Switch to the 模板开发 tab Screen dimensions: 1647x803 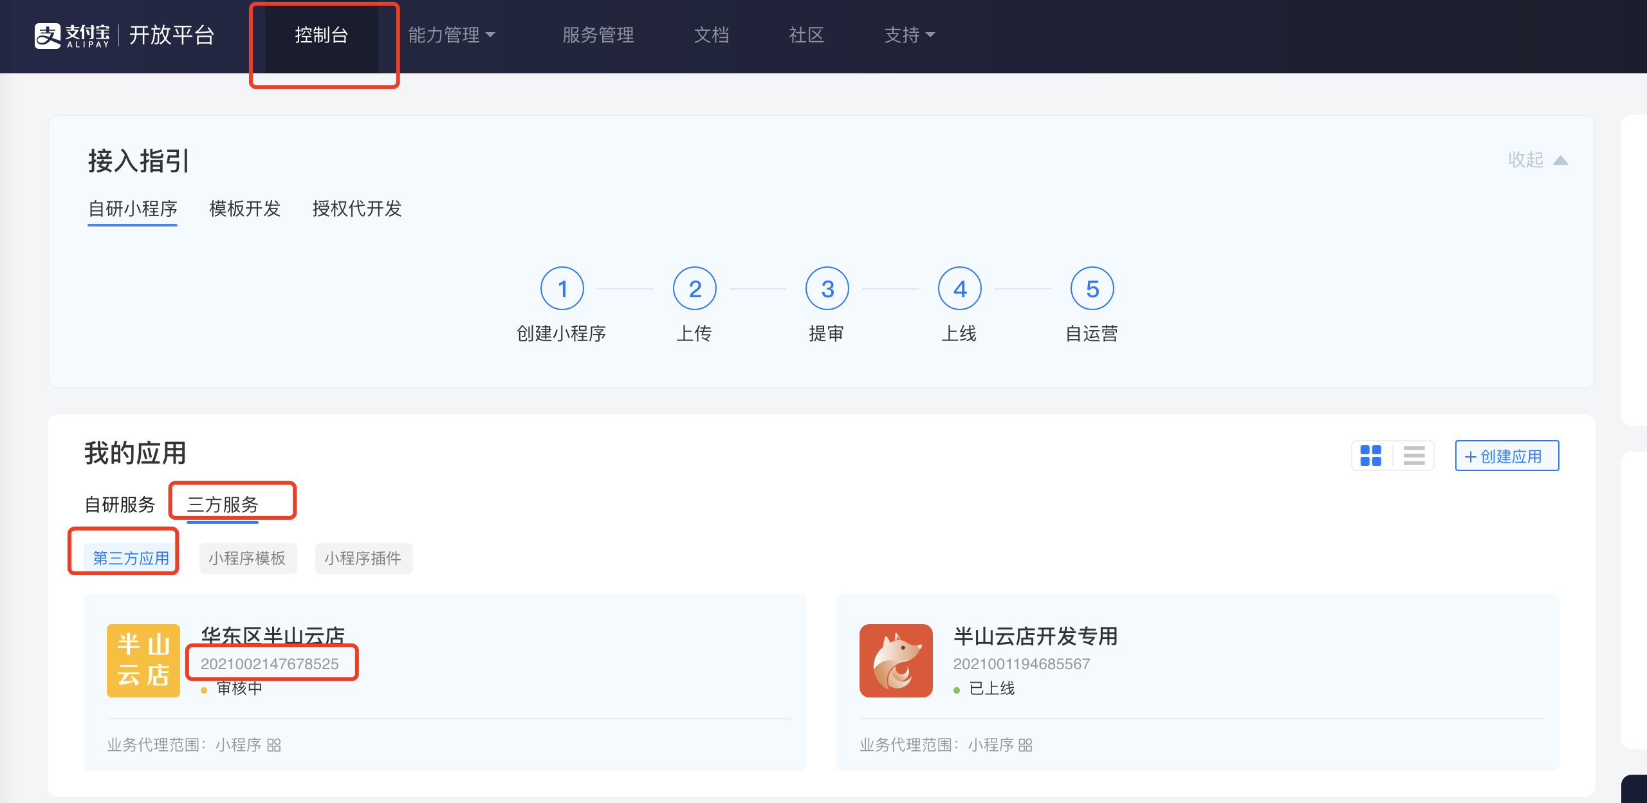tap(245, 208)
